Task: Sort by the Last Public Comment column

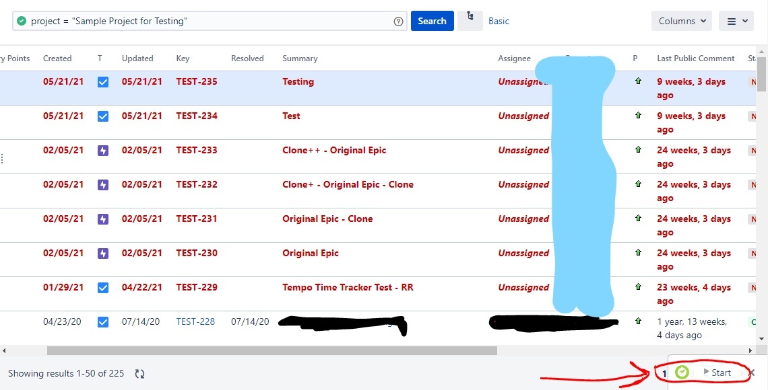Action: [695, 58]
